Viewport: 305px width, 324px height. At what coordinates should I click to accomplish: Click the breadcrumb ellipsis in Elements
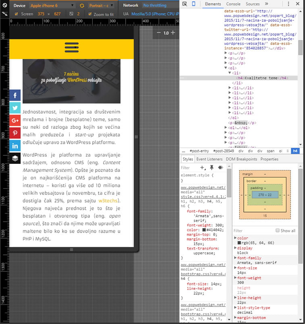click(183, 151)
